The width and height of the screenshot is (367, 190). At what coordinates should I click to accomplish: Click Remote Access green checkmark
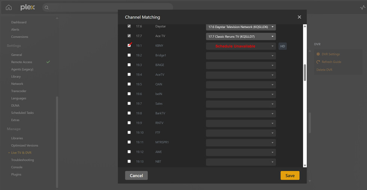(48, 62)
